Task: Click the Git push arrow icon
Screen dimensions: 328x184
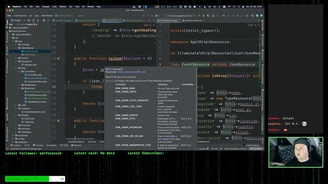Action: 237,16
